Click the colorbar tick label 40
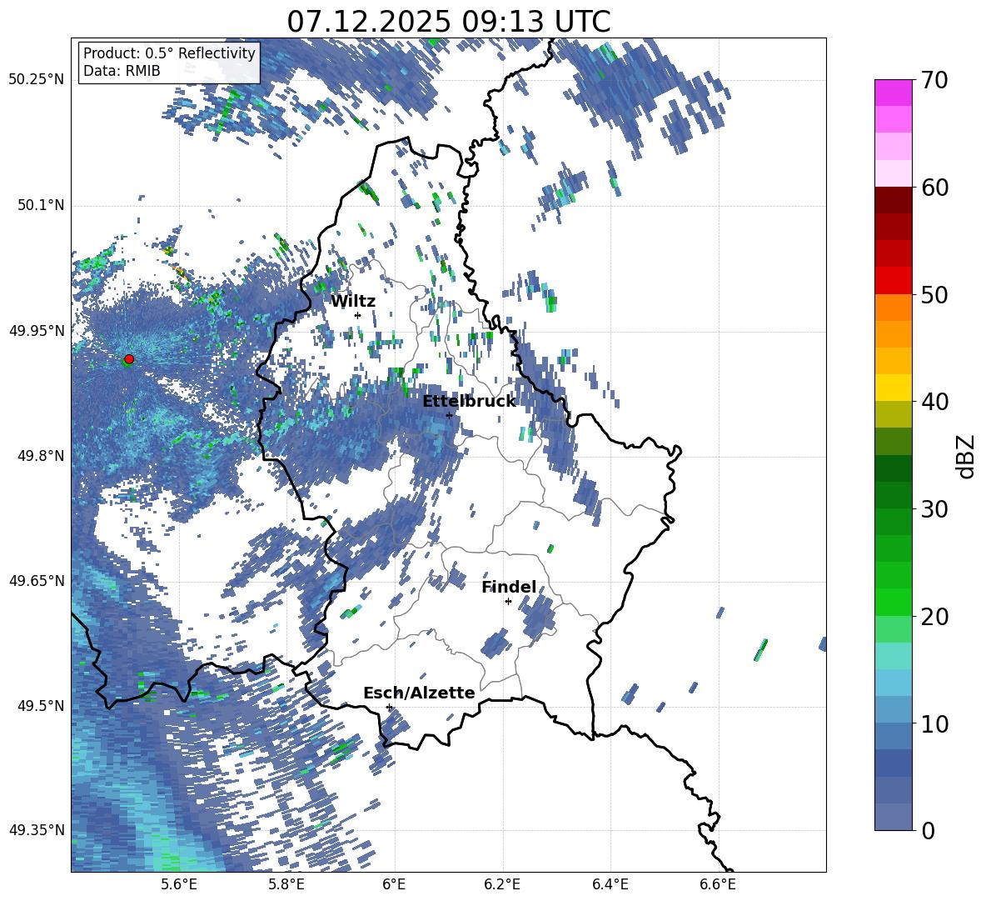This screenshot has width=986, height=901. (x=934, y=402)
